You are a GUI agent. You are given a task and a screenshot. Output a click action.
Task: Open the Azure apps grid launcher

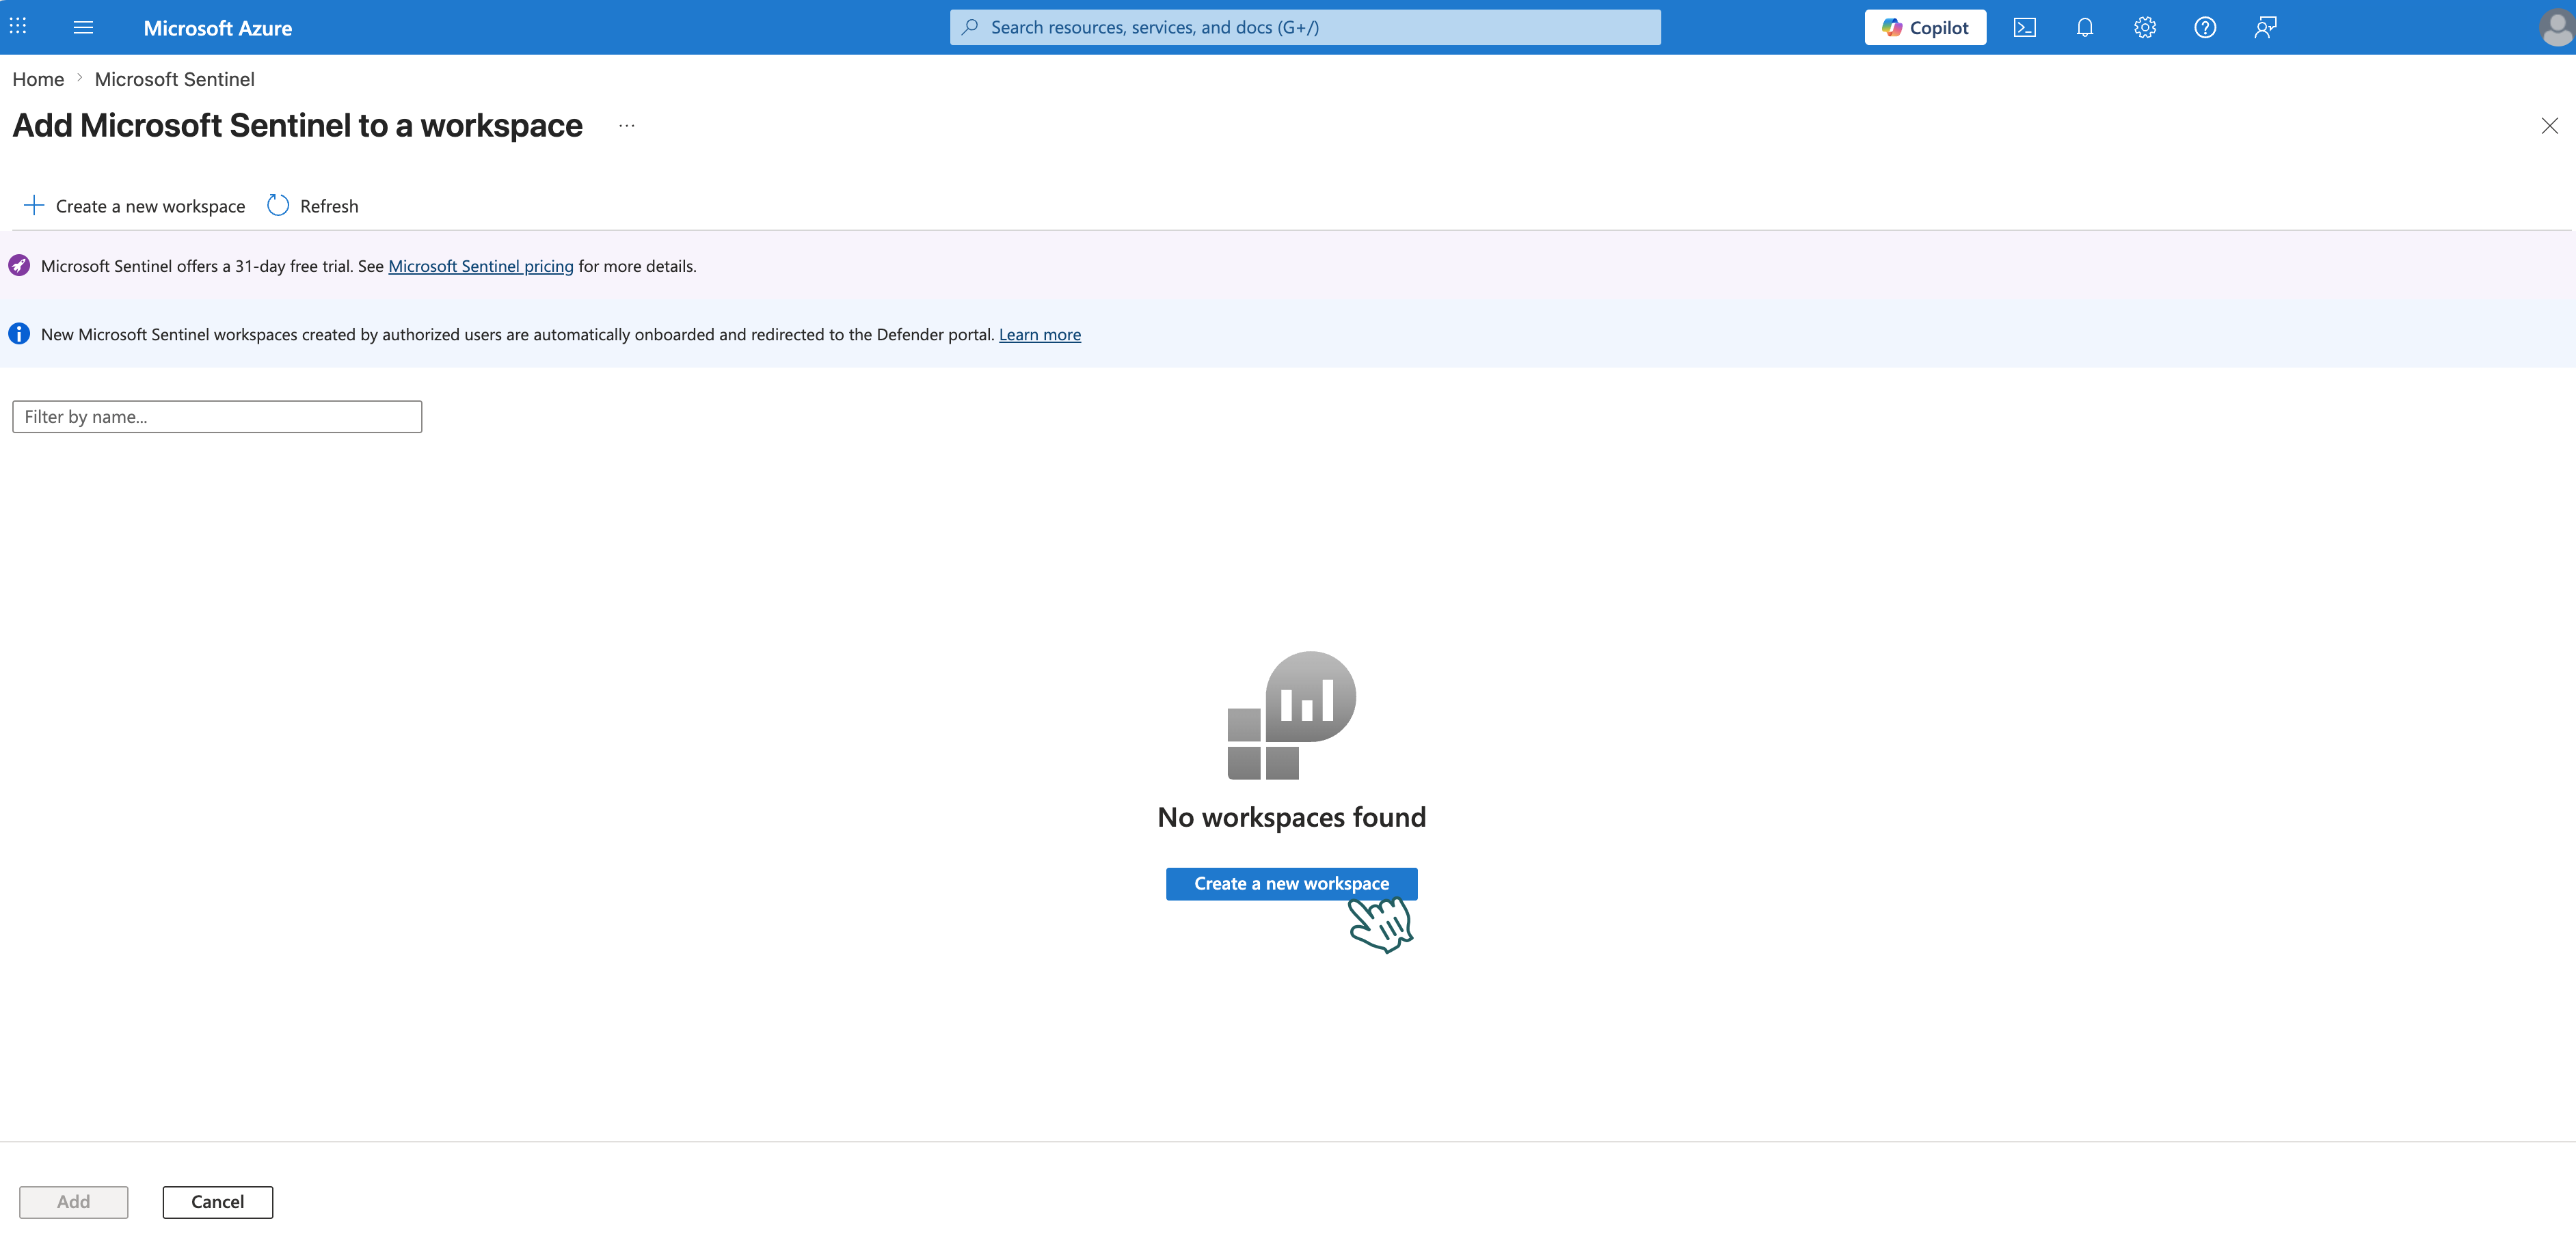pos(18,27)
